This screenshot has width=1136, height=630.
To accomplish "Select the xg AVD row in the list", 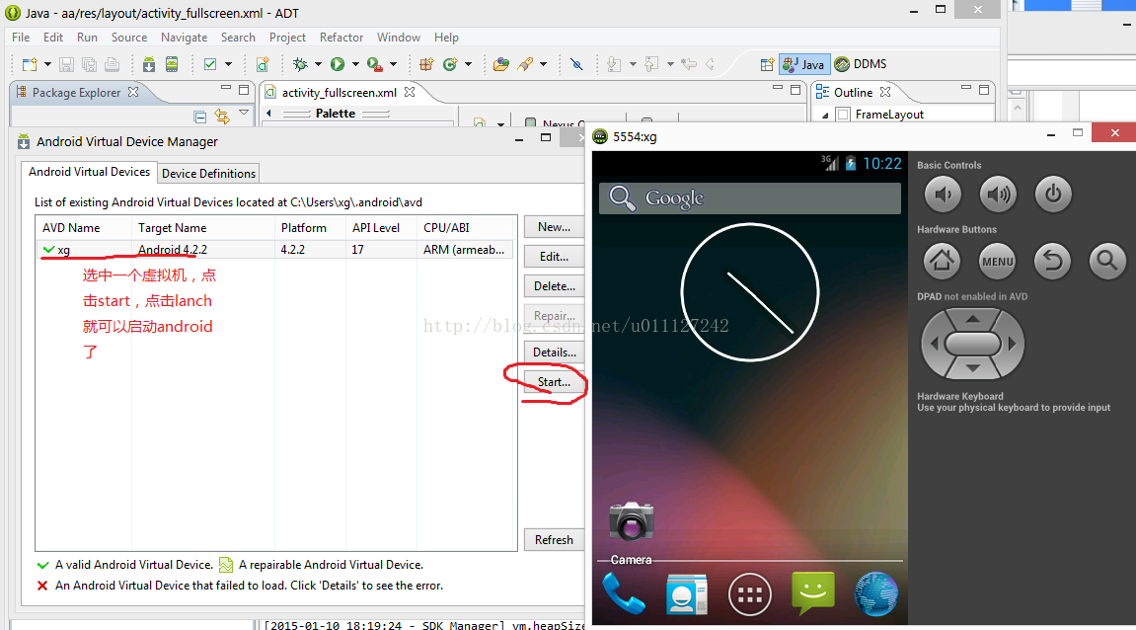I will click(x=276, y=250).
